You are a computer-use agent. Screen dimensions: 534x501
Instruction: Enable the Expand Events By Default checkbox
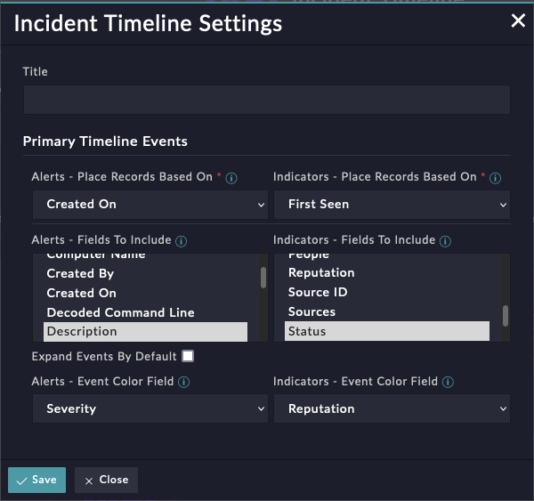point(188,357)
